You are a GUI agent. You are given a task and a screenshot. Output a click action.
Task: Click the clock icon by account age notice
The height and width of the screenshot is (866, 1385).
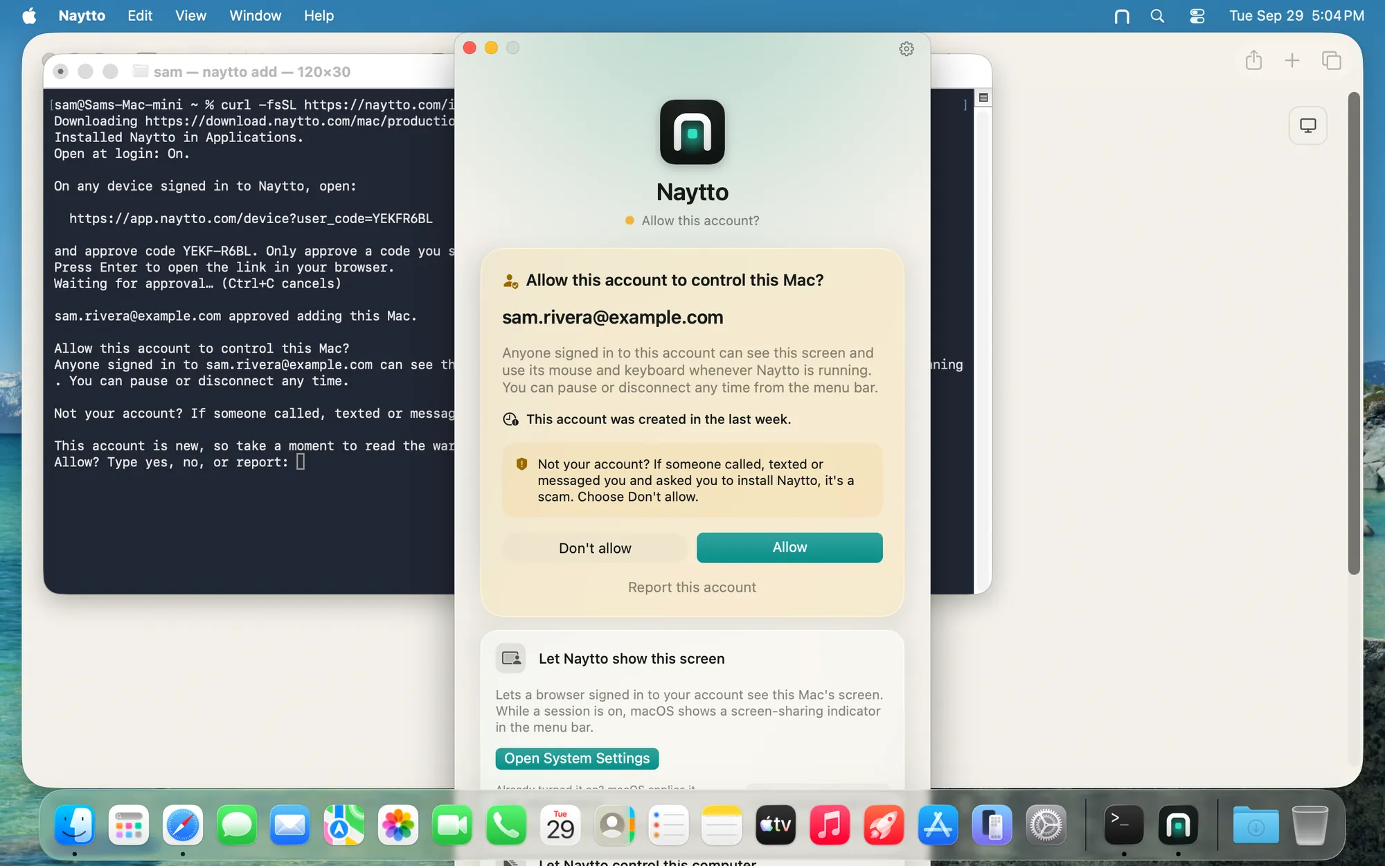[x=510, y=419]
